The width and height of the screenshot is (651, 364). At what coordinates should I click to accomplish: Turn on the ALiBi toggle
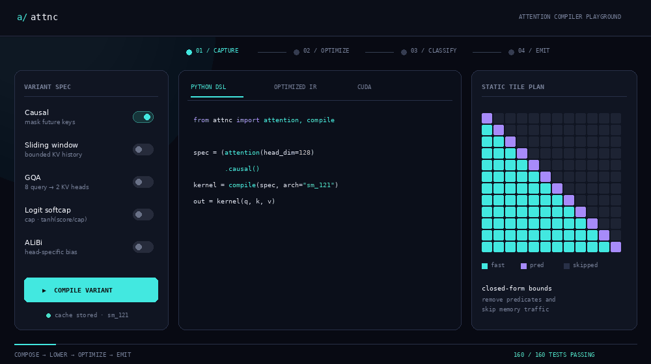tap(143, 247)
